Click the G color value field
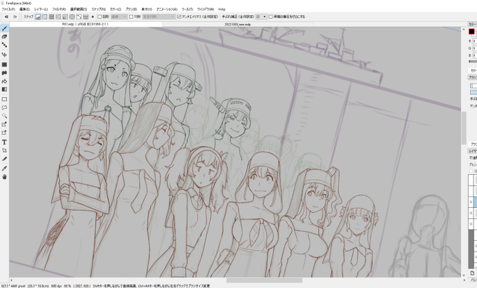The image size is (477, 288). 475,48
